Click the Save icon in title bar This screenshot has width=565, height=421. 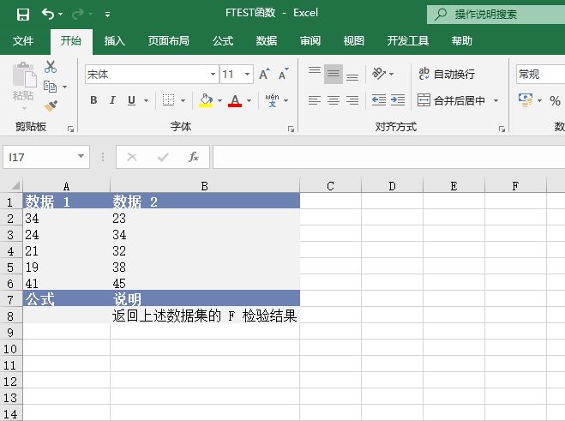pyautogui.click(x=22, y=14)
